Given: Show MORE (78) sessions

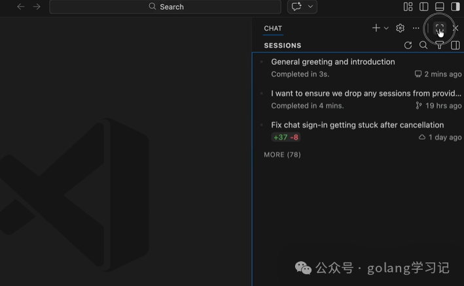Looking at the screenshot, I should pos(282,155).
